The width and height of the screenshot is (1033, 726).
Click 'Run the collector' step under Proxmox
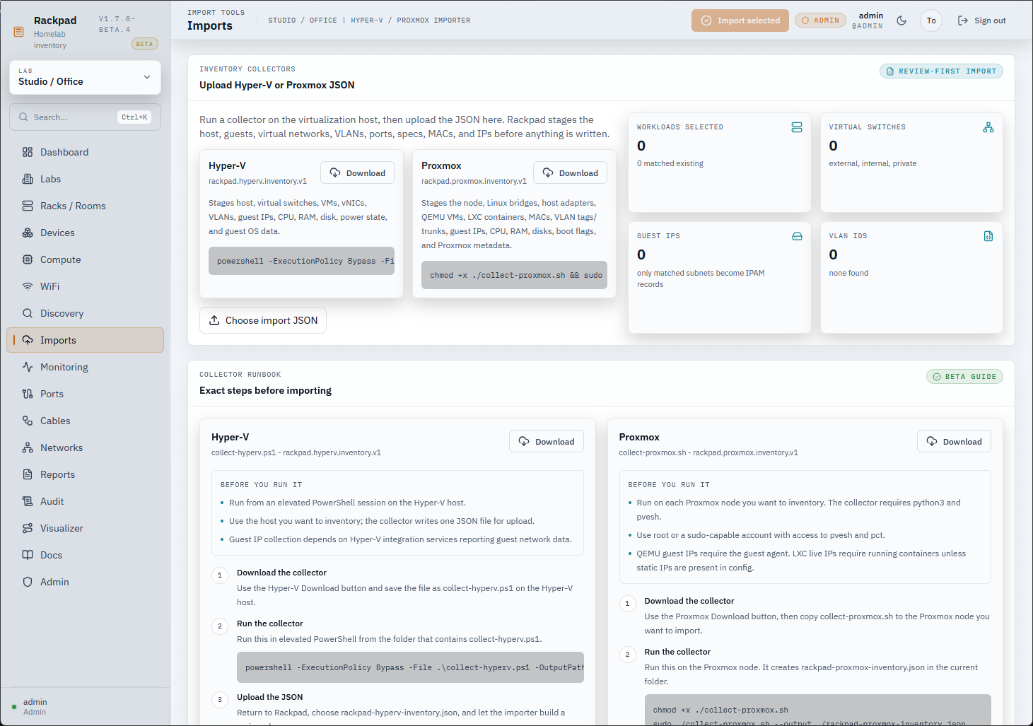677,652
